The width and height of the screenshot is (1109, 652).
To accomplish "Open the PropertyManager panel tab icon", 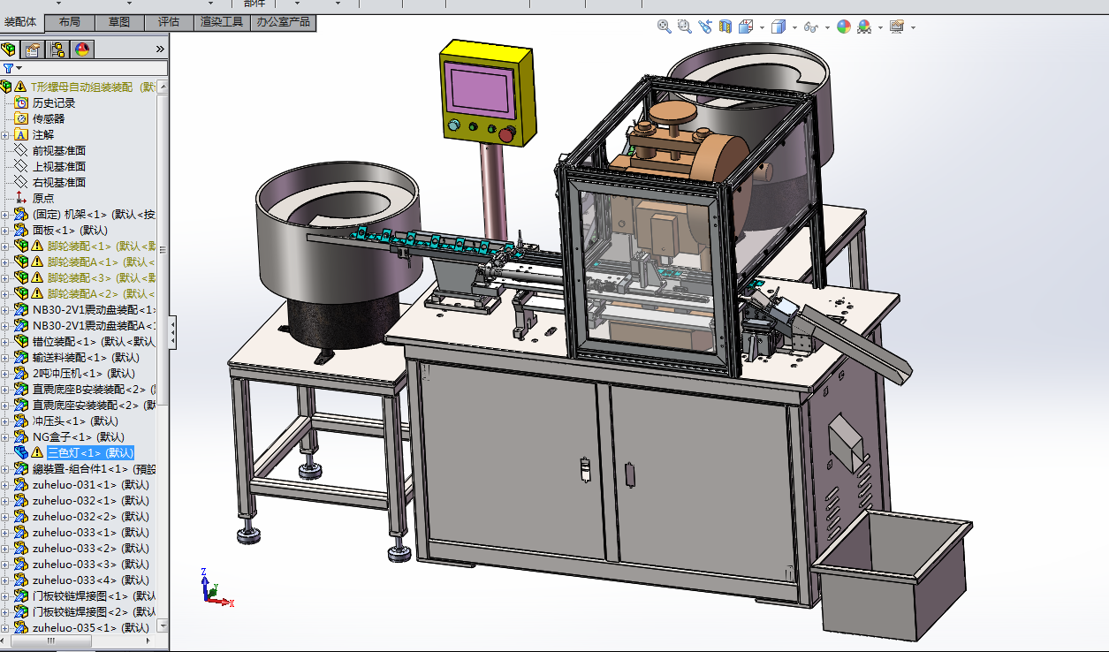I will (33, 49).
